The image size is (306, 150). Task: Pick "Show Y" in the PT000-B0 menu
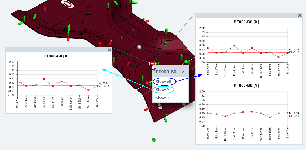pyautogui.click(x=163, y=98)
